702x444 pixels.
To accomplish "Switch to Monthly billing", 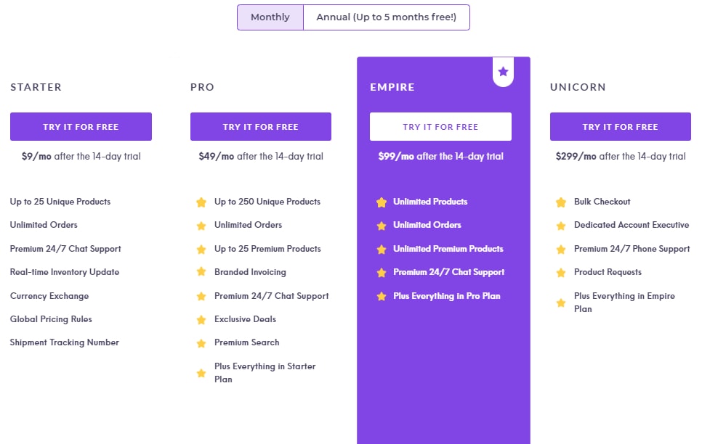I will [270, 17].
